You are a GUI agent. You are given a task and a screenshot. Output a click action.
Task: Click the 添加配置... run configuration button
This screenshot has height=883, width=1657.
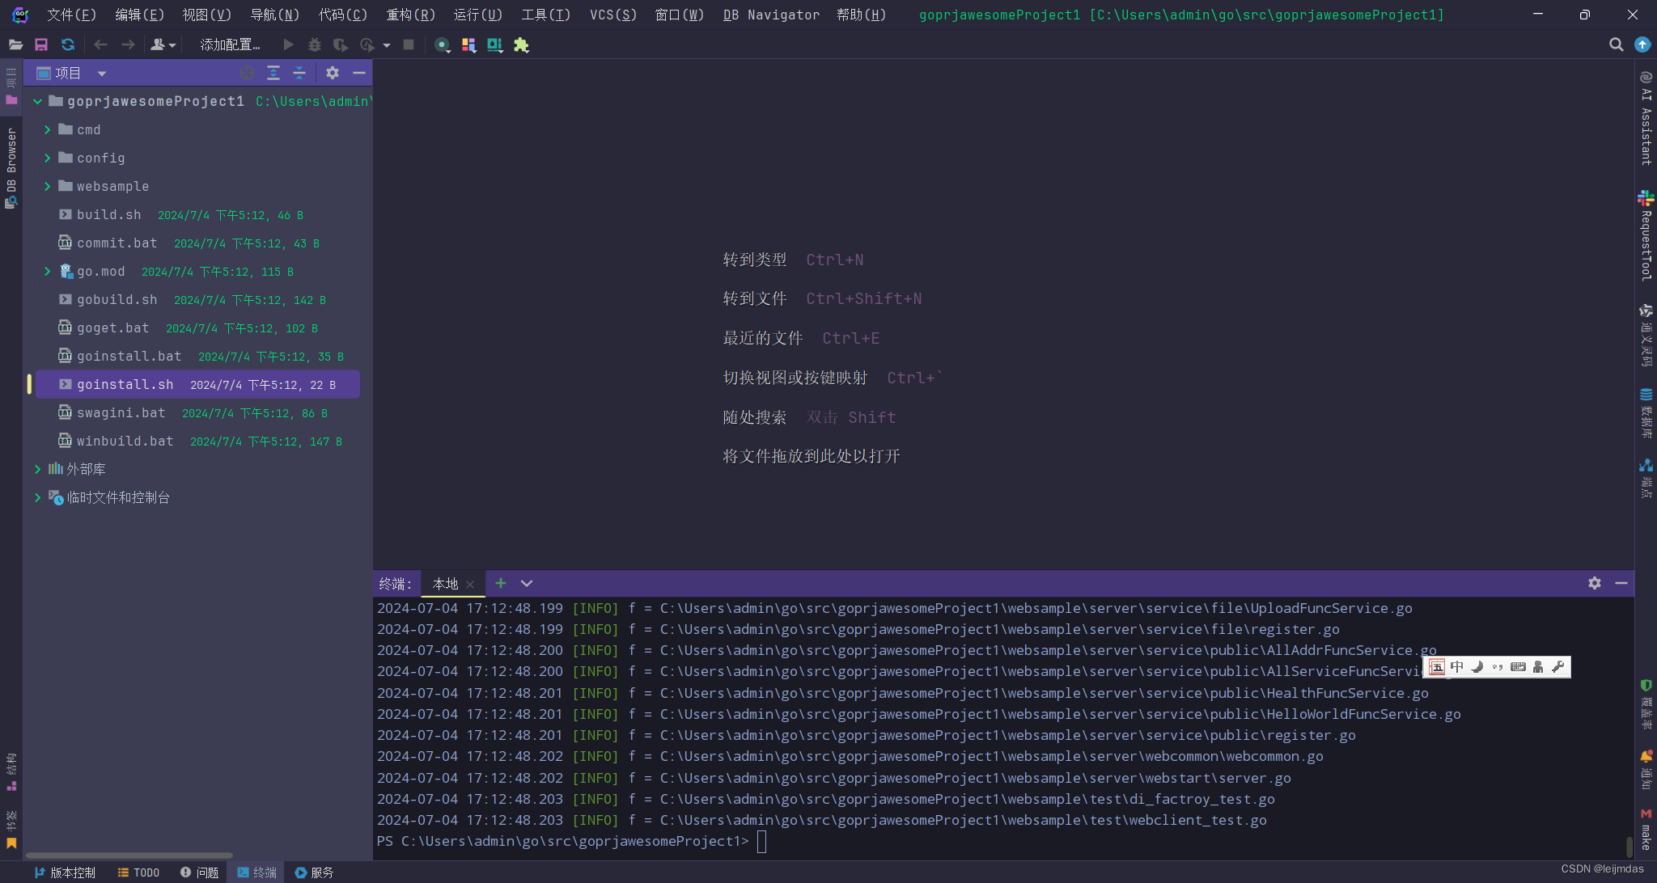(x=231, y=45)
